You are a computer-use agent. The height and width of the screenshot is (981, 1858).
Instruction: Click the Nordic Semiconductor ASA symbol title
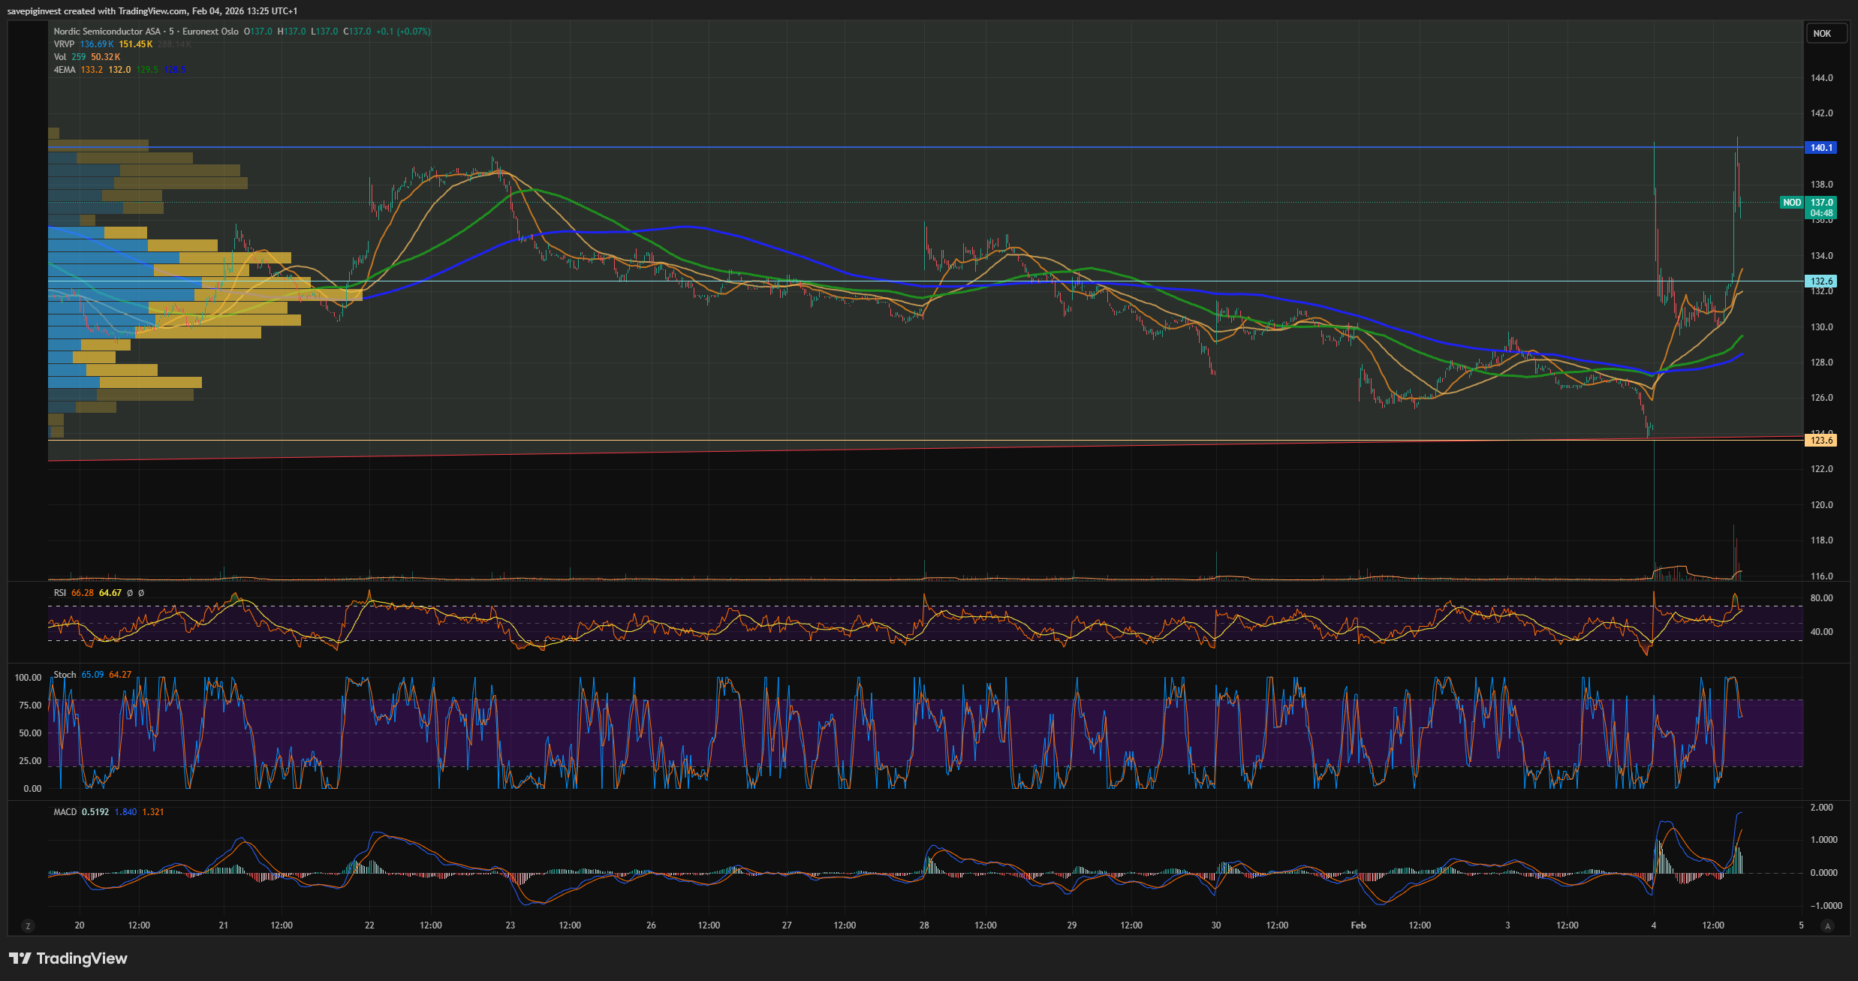107,32
